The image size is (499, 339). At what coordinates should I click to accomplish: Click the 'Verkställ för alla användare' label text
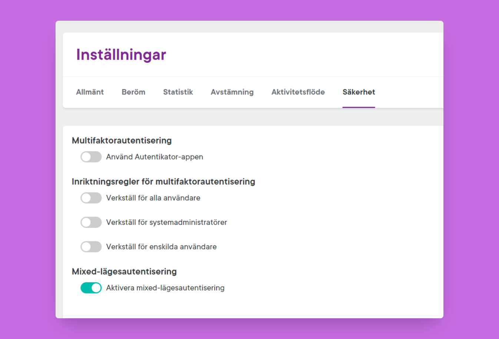(153, 198)
